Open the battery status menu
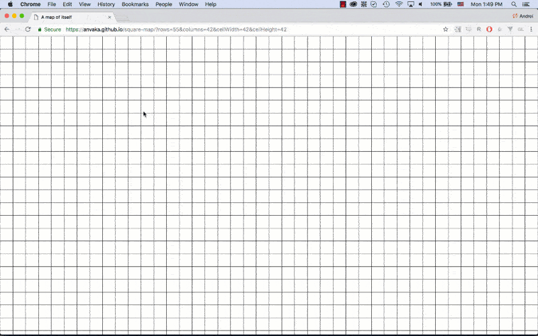Viewport: 538px width, 336px height. pyautogui.click(x=441, y=4)
